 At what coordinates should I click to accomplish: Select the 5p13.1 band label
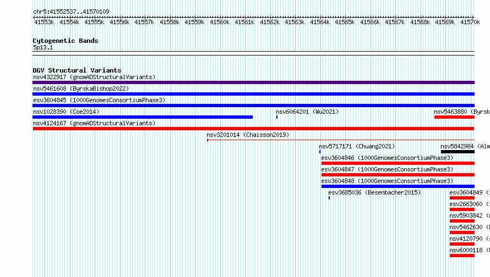(x=43, y=47)
